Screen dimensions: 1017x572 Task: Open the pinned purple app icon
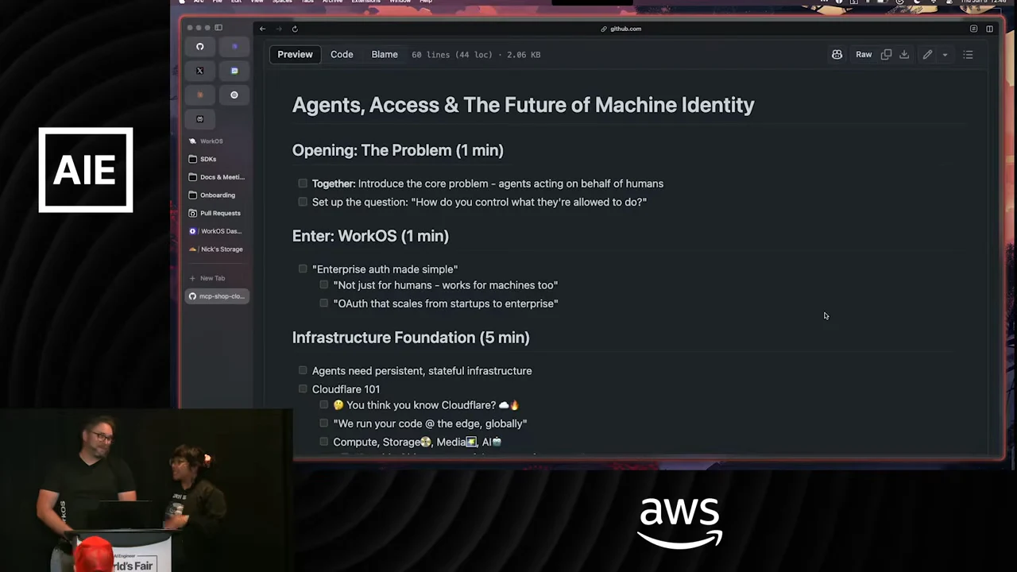234,47
